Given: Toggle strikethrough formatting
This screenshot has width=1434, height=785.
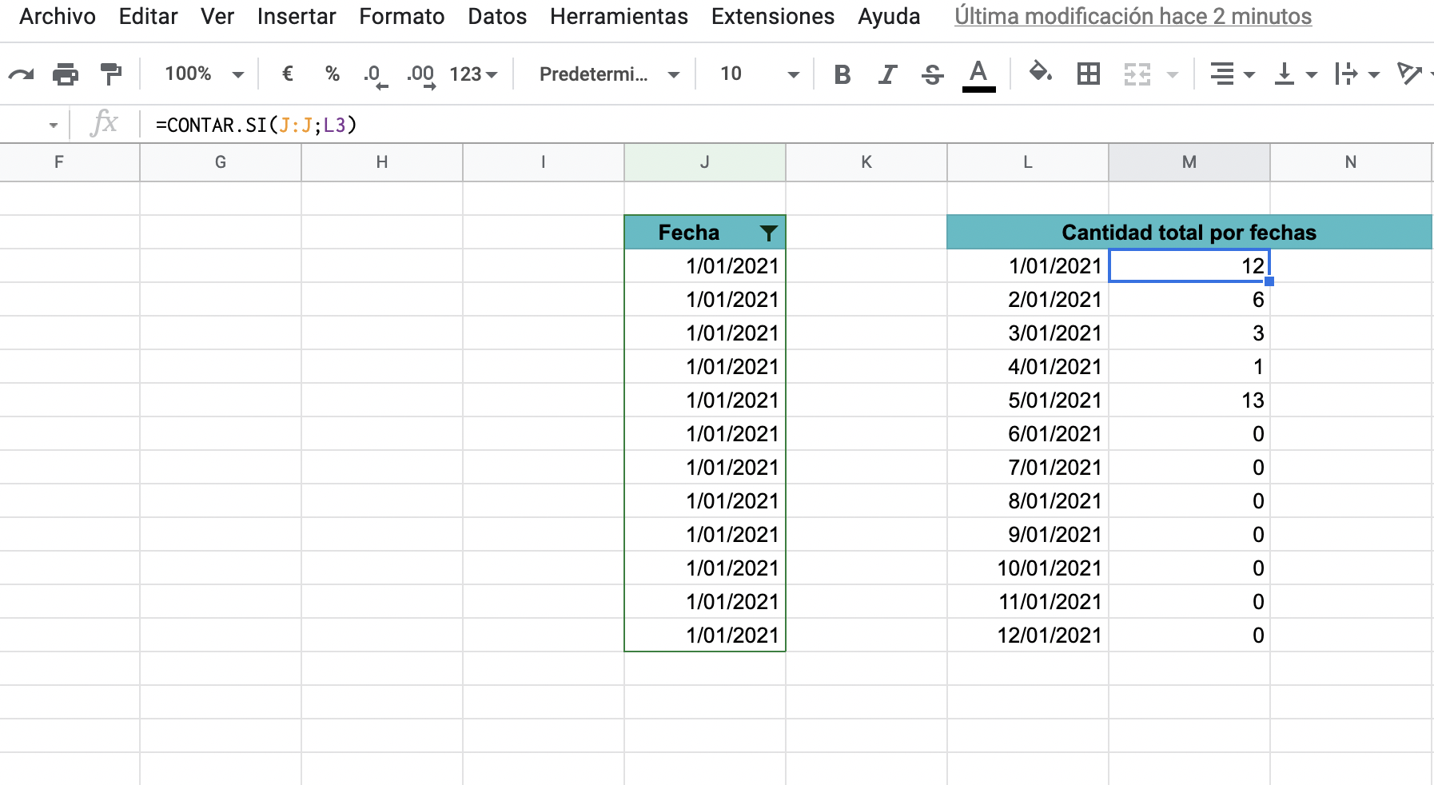Looking at the screenshot, I should pyautogui.click(x=932, y=74).
